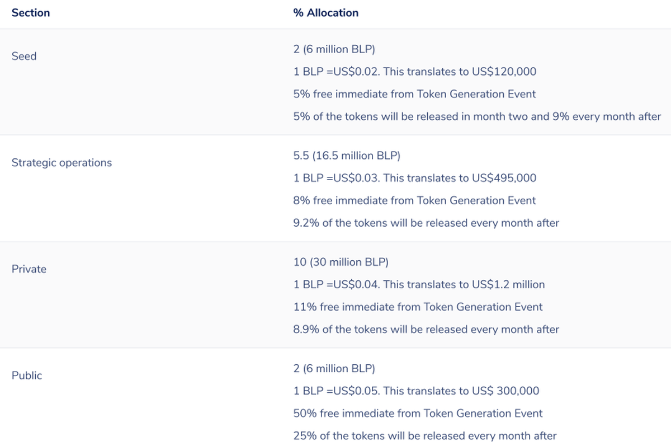This screenshot has width=671, height=446.
Task: Select the Seed row label
Action: coord(24,56)
